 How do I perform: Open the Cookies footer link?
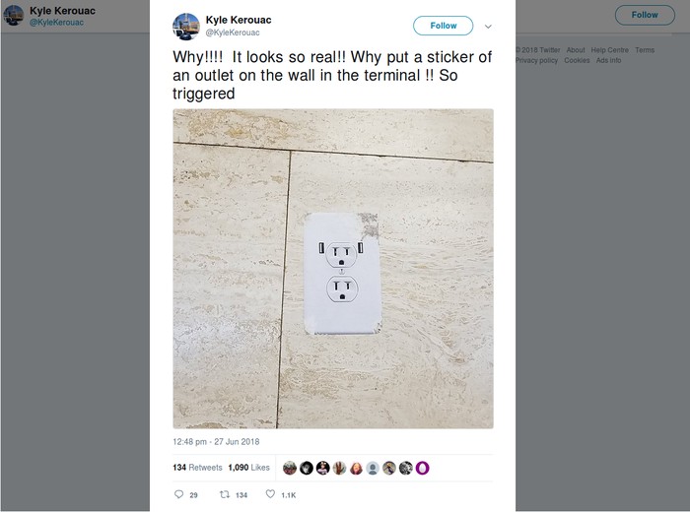[x=577, y=60]
